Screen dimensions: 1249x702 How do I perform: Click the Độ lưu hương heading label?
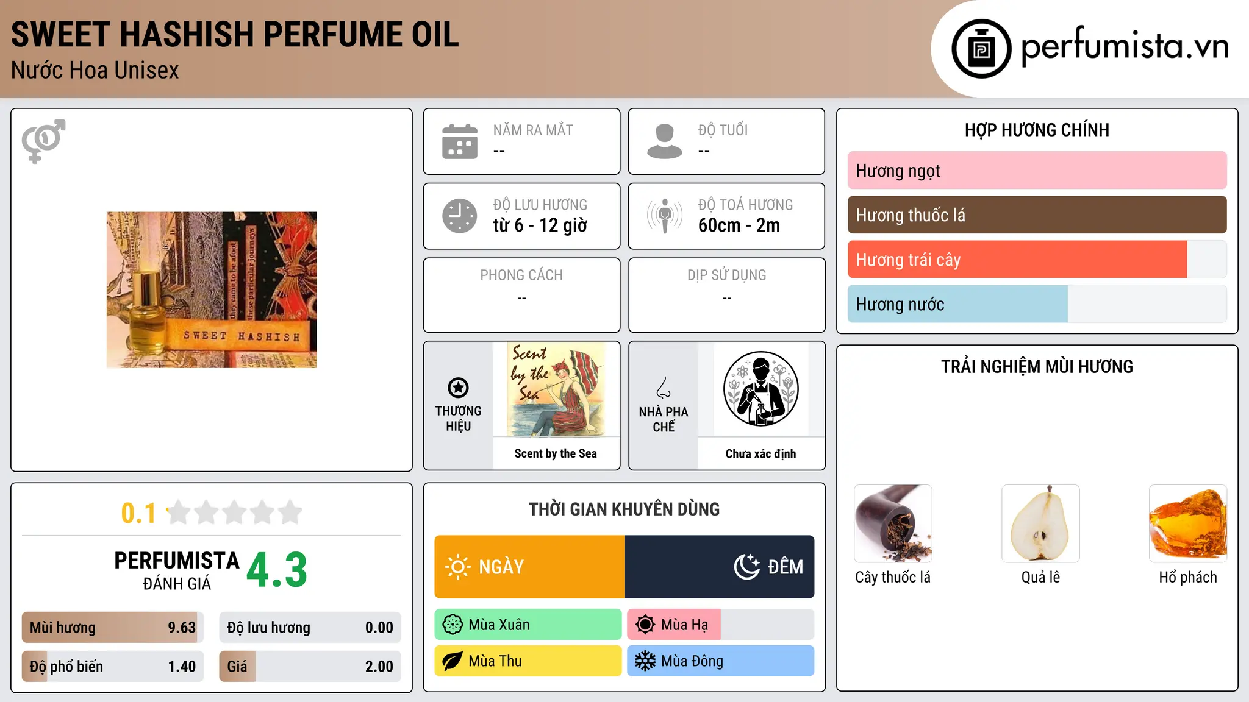click(540, 205)
